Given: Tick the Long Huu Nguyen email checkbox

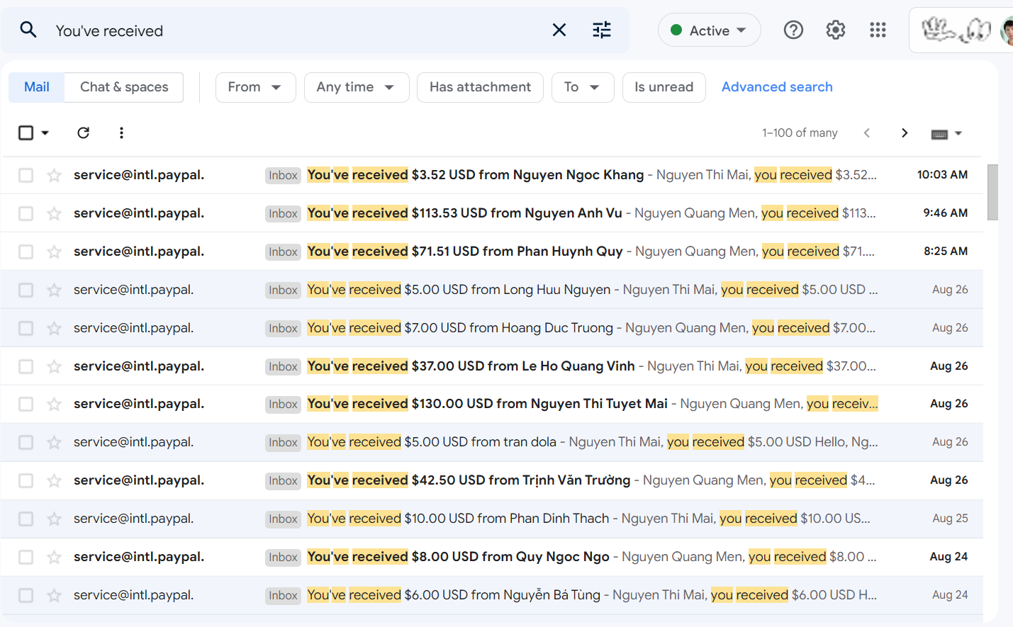Looking at the screenshot, I should click(x=26, y=290).
